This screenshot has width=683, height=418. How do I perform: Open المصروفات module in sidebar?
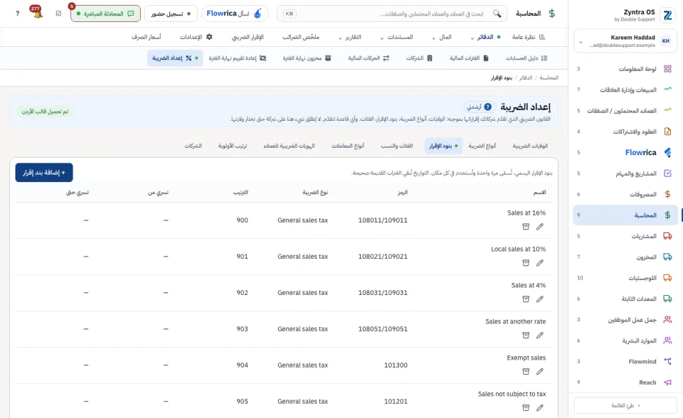click(625, 194)
